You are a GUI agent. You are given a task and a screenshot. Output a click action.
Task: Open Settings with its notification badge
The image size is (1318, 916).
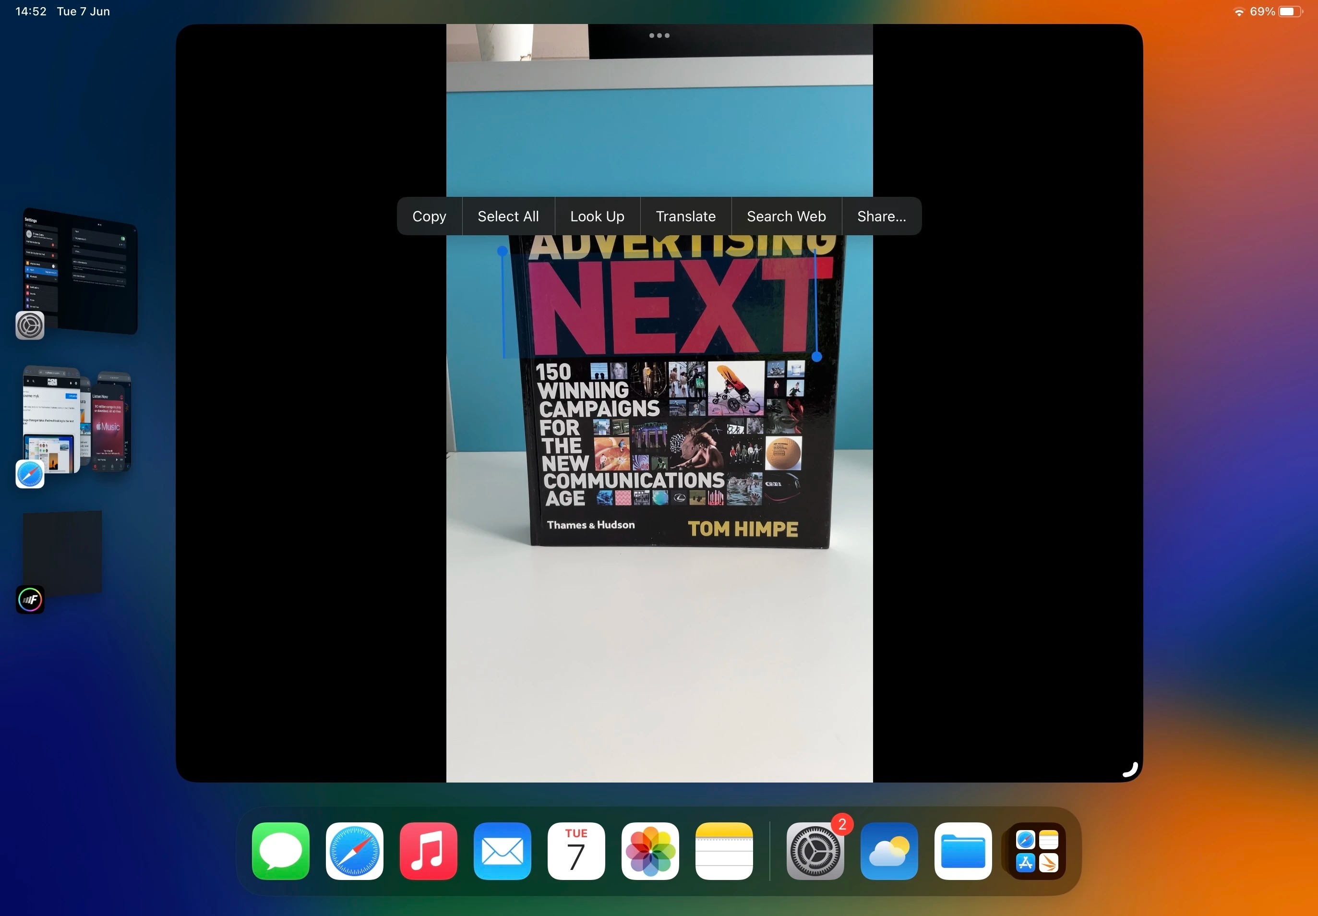coord(814,851)
